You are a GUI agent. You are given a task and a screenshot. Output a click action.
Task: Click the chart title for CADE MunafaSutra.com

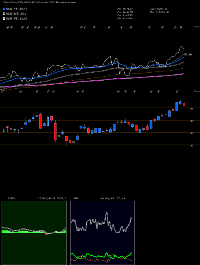coord(39,2)
